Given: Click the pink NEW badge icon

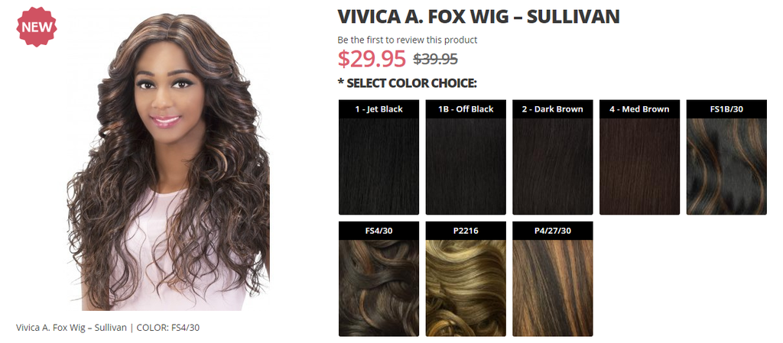Looking at the screenshot, I should [37, 27].
